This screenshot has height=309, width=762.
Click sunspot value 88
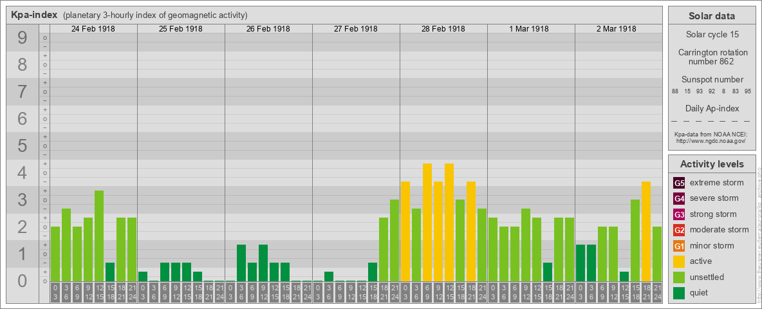click(675, 91)
